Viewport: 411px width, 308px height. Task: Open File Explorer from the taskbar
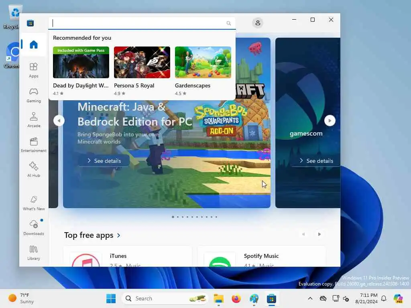point(218,298)
